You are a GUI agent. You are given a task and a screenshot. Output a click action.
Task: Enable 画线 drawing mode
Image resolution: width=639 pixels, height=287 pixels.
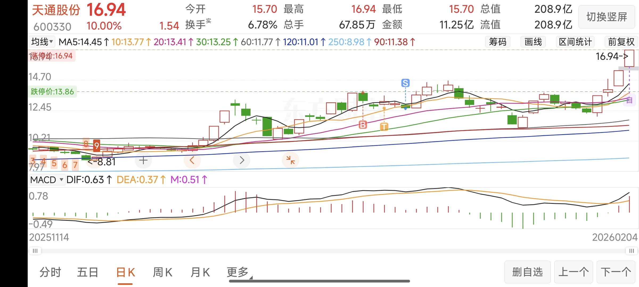533,42
